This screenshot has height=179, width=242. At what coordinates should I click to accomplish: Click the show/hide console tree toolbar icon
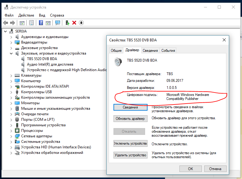pos(22,23)
